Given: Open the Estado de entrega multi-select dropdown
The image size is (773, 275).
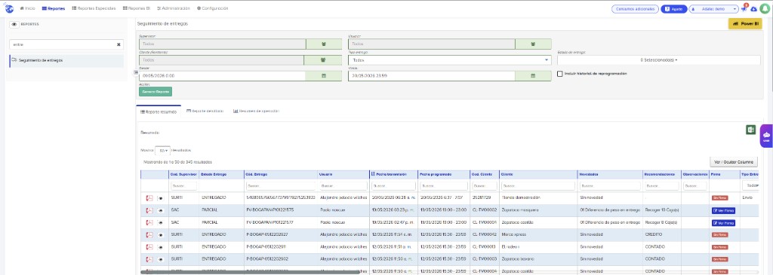Looking at the screenshot, I should (x=658, y=60).
